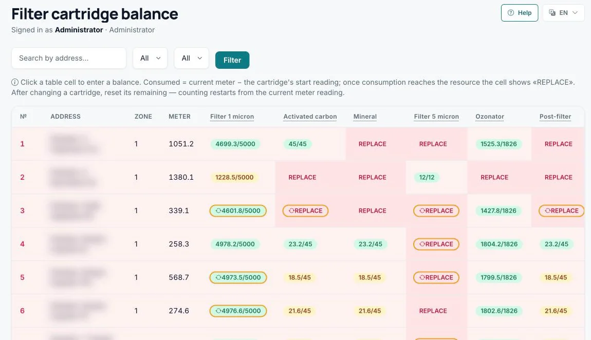
Task: Click the reset icon in 4601.8/5000 pill
Action: pos(218,211)
